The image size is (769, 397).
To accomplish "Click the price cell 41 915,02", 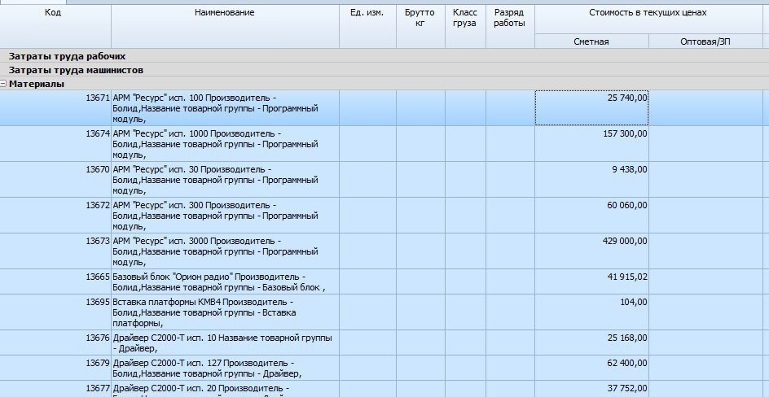I will coord(591,281).
